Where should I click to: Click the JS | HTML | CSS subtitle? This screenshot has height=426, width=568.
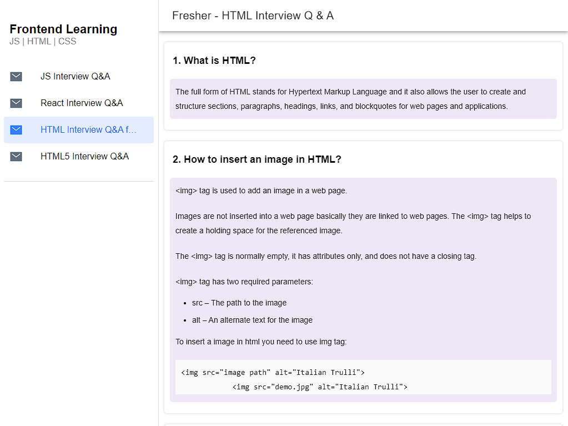[43, 41]
